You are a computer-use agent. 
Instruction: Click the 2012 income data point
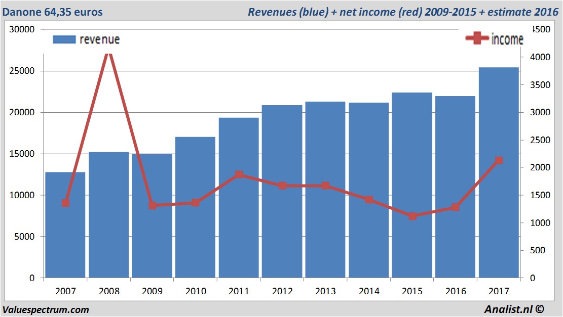pyautogui.click(x=283, y=186)
